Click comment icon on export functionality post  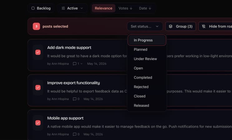pyautogui.click(x=75, y=99)
